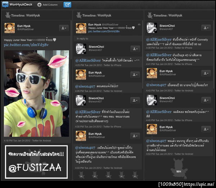Viewport: 216px width, 188px height.
Task: Click the plus icon for Add Column
Action: [x=39, y=5]
